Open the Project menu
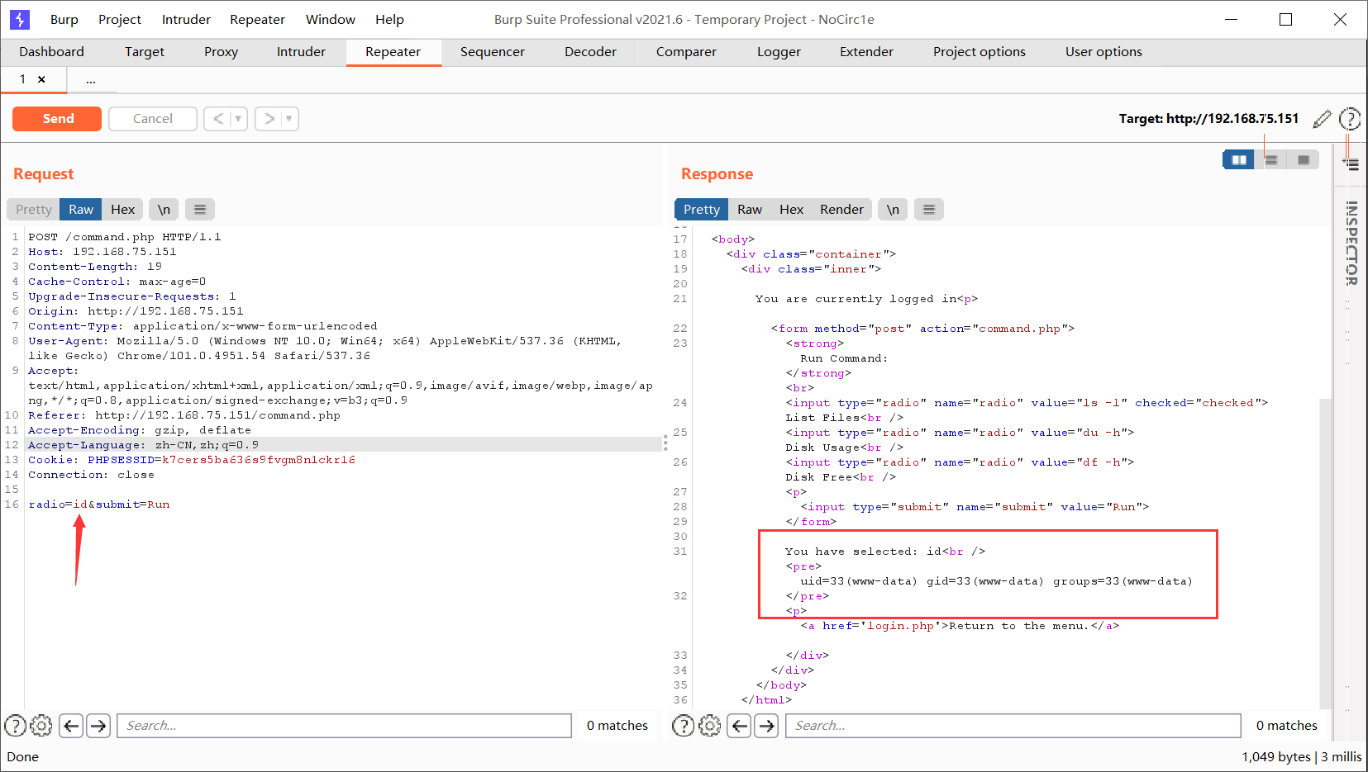Image resolution: width=1368 pixels, height=772 pixels. tap(120, 19)
